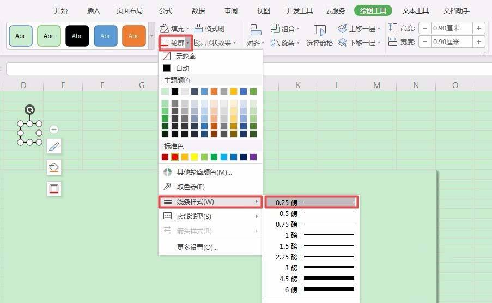Click the 下移一层 send backward icon

[x=343, y=42]
